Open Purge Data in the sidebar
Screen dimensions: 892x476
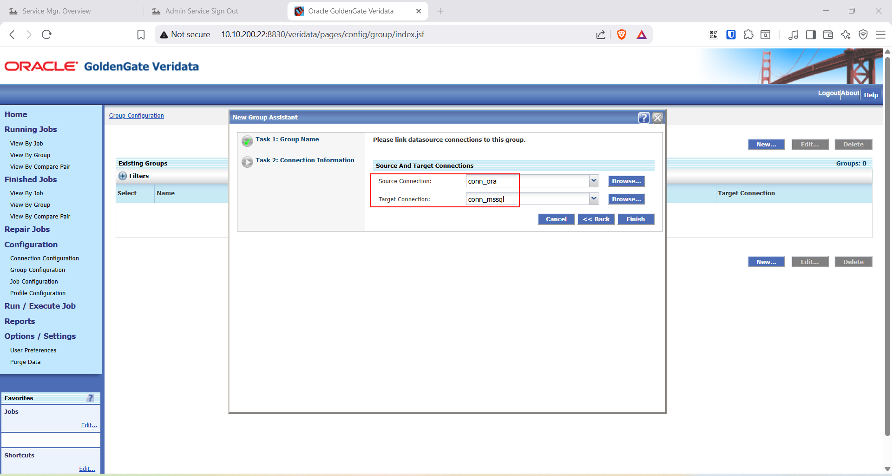(25, 362)
